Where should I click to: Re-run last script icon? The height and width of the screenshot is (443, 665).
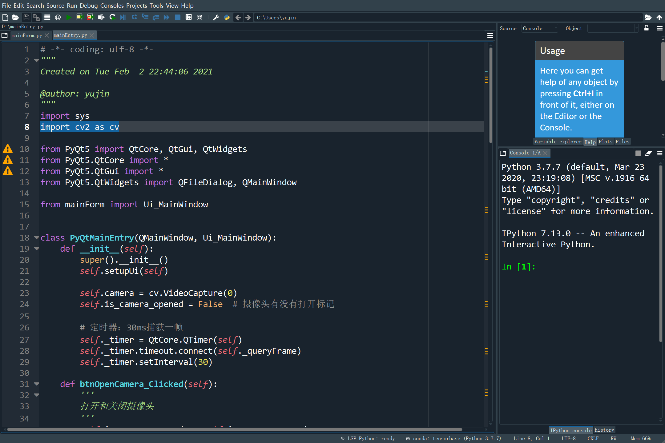pyautogui.click(x=112, y=18)
